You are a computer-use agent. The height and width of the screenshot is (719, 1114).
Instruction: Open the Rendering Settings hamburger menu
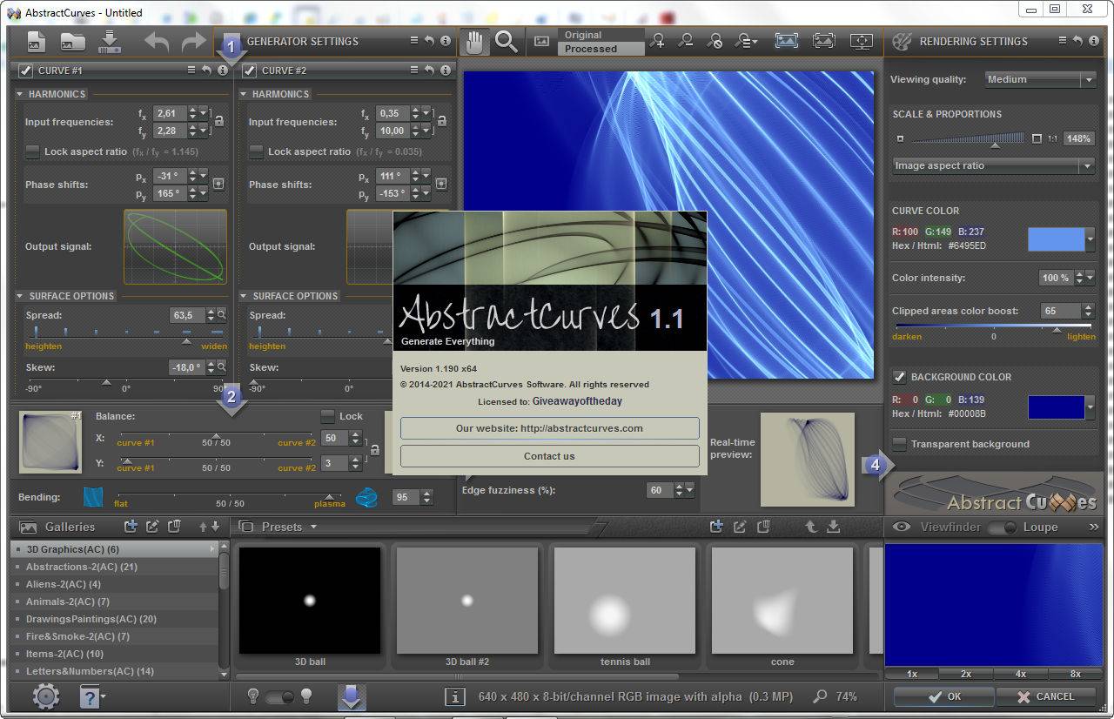pos(1063,41)
